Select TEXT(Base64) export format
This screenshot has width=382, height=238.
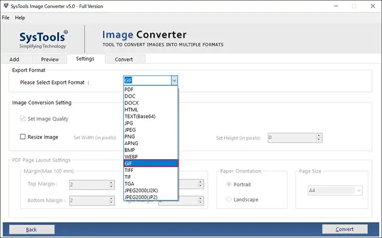pos(150,116)
